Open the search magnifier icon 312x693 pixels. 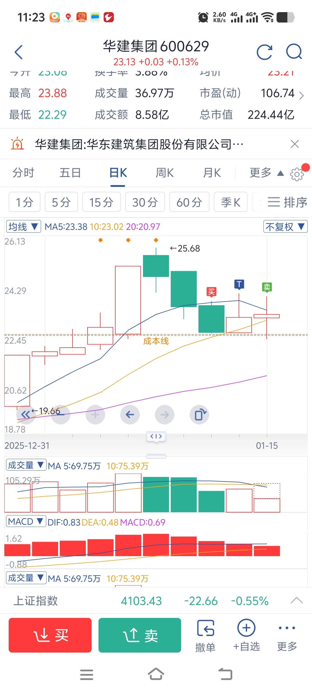click(x=294, y=52)
